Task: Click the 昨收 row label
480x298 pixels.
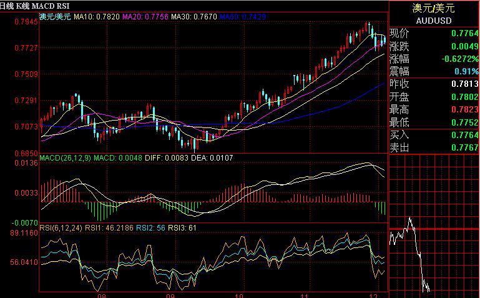Action: (399, 84)
